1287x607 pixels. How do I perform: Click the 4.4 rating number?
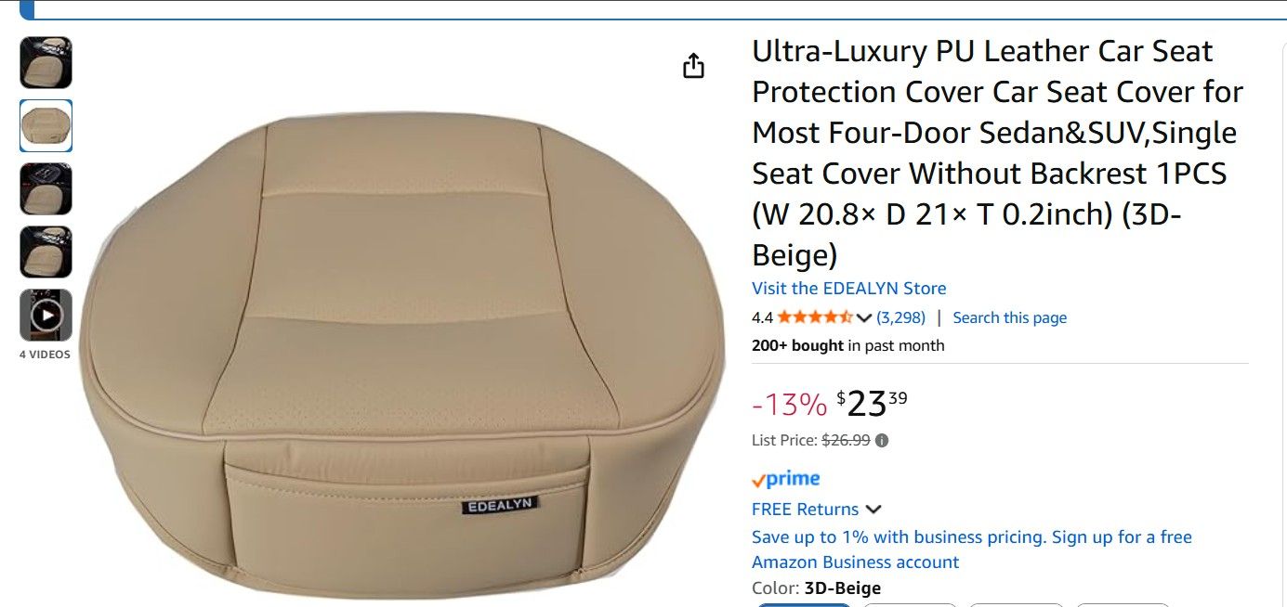tap(762, 317)
